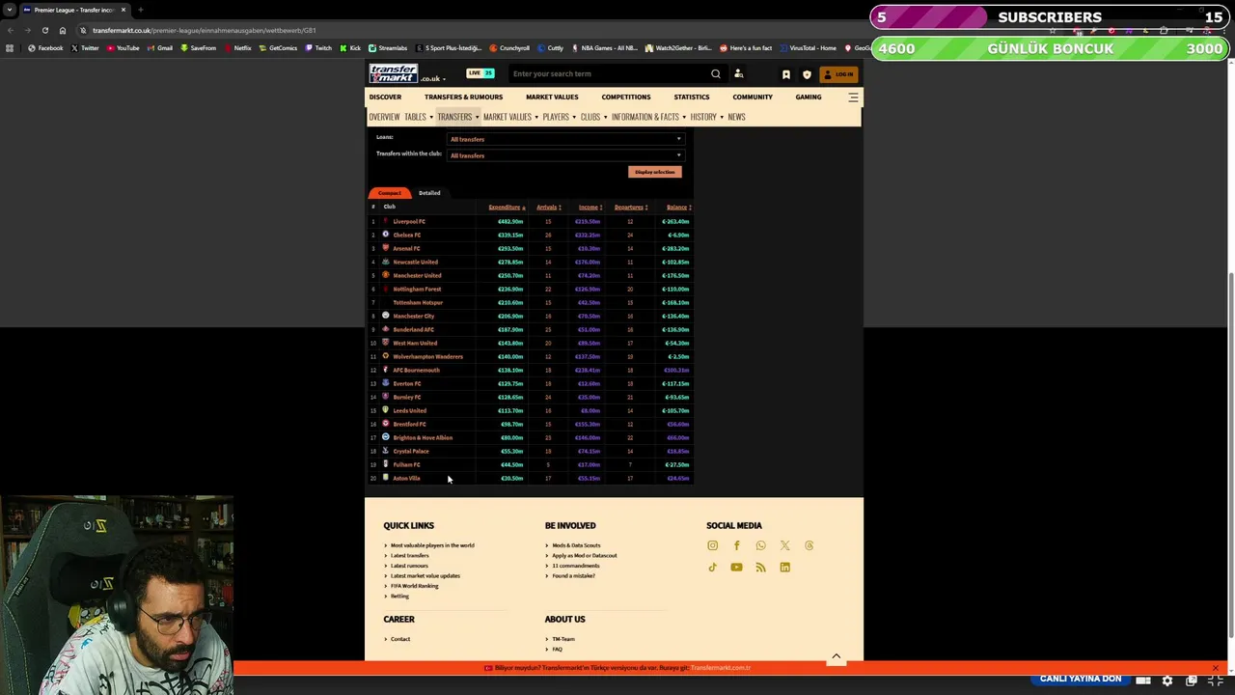Click the Log In button

[838, 74]
